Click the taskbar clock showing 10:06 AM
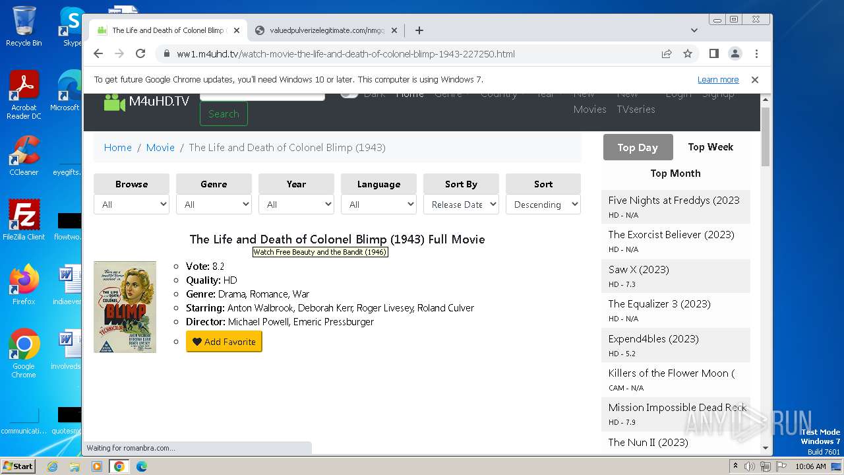The image size is (844, 475). click(x=810, y=466)
